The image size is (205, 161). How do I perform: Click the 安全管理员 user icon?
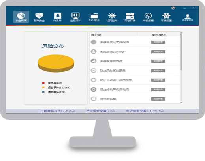click(188, 17)
